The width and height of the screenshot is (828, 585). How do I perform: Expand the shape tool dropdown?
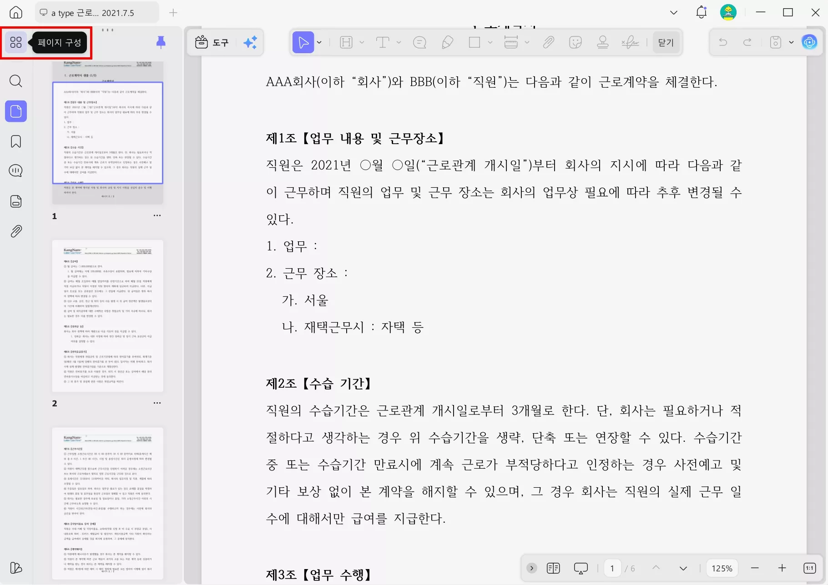(x=490, y=42)
